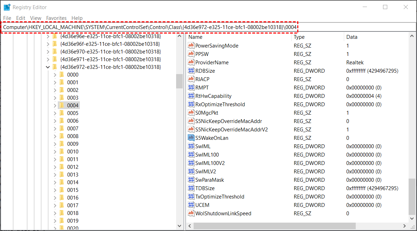Image resolution: width=417 pixels, height=231 pixels.
Task: Click the icon next to PowerSavingMode
Action: click(191, 45)
